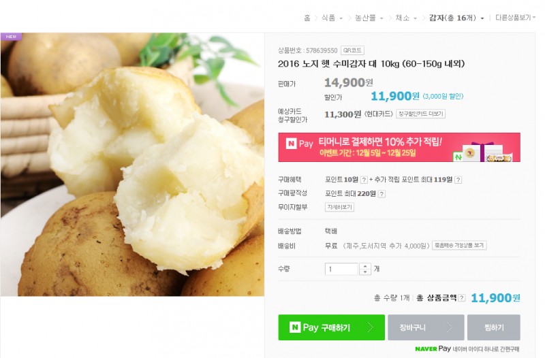Viewport: 545px width, 358px height.
Task: Add the item with 장바구니 button
Action: click(426, 327)
